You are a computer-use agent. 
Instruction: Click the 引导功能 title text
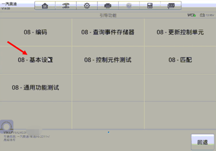pos(108,15)
